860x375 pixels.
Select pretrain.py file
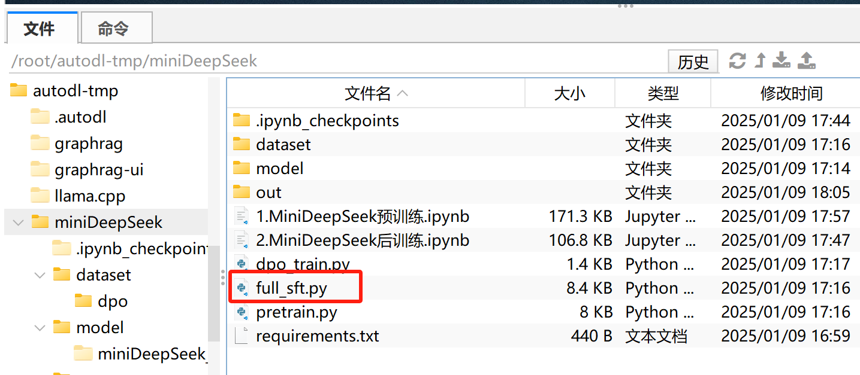point(297,312)
